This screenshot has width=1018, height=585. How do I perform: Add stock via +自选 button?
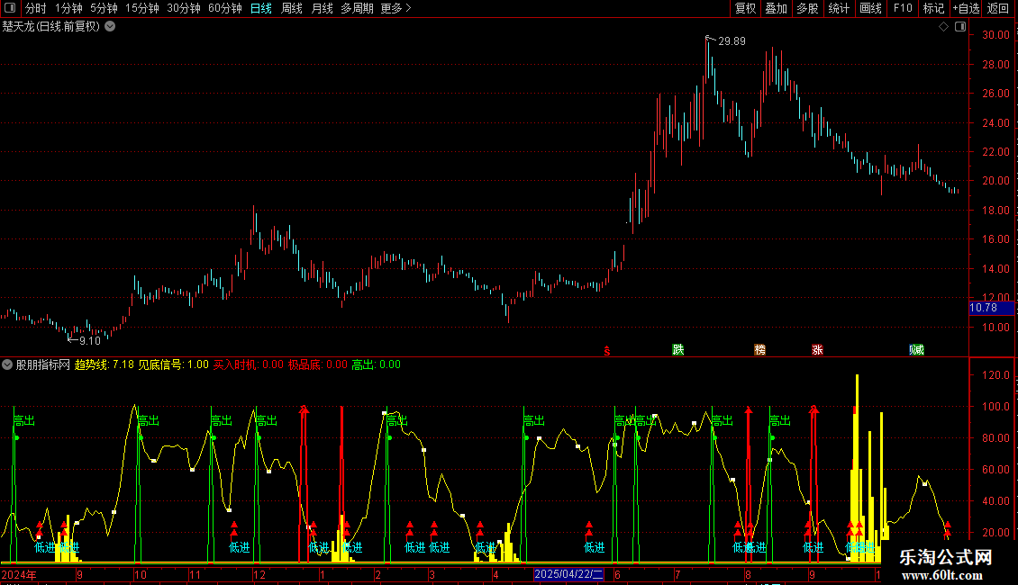click(966, 8)
